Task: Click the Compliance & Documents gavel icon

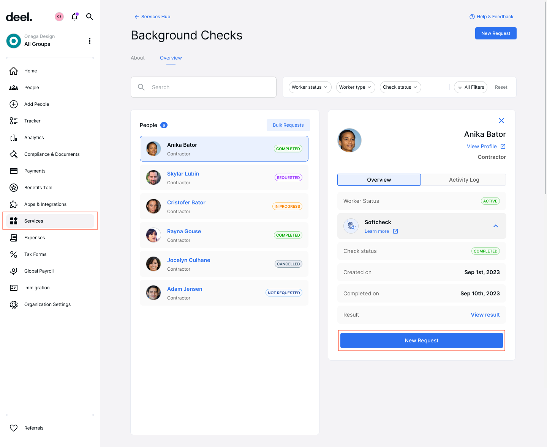Action: 14,154
